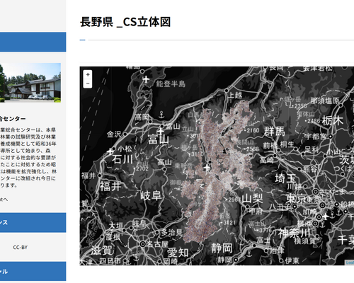Click the 長野県 _CS立体図 page heading
Viewport: 354px width, 283px height.
coord(125,22)
